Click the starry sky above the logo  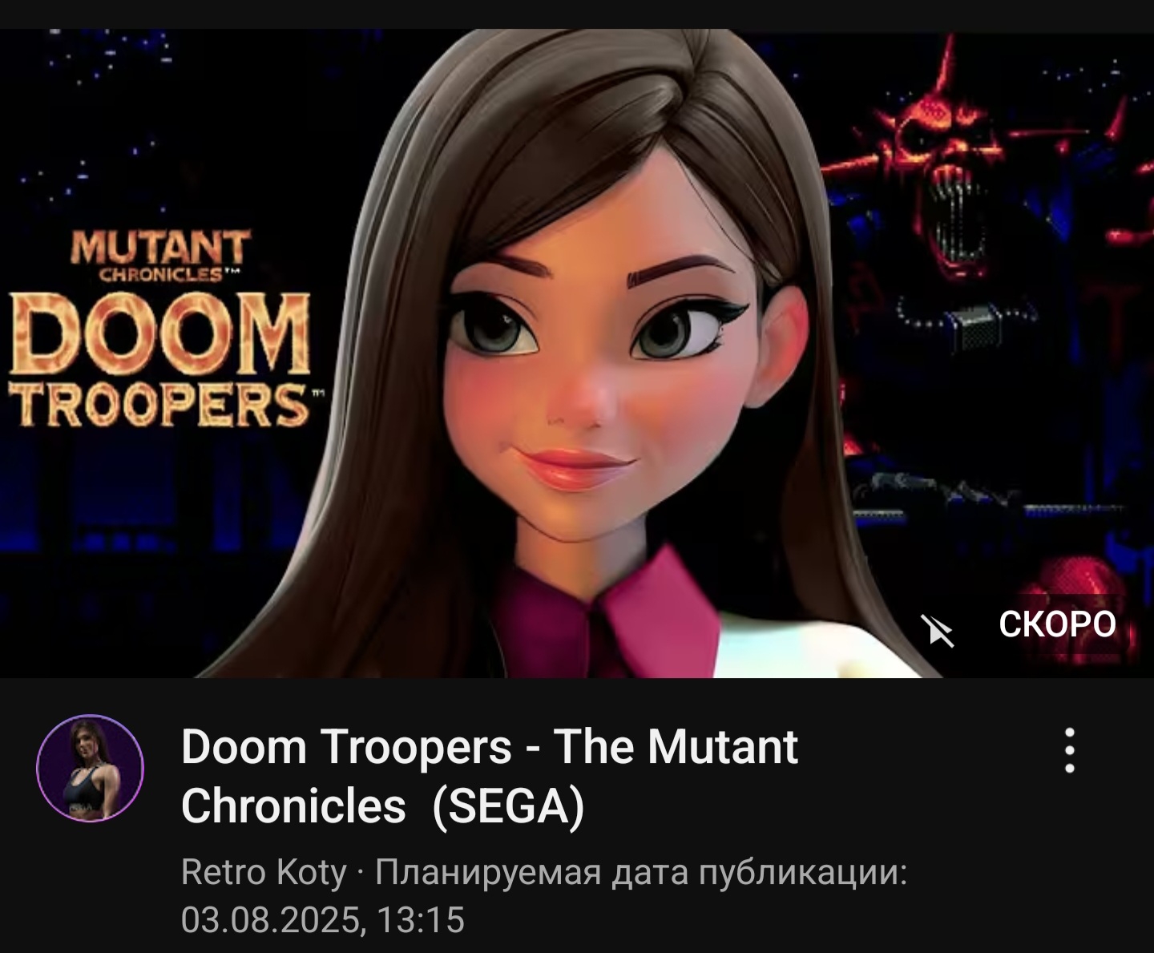pos(160,120)
